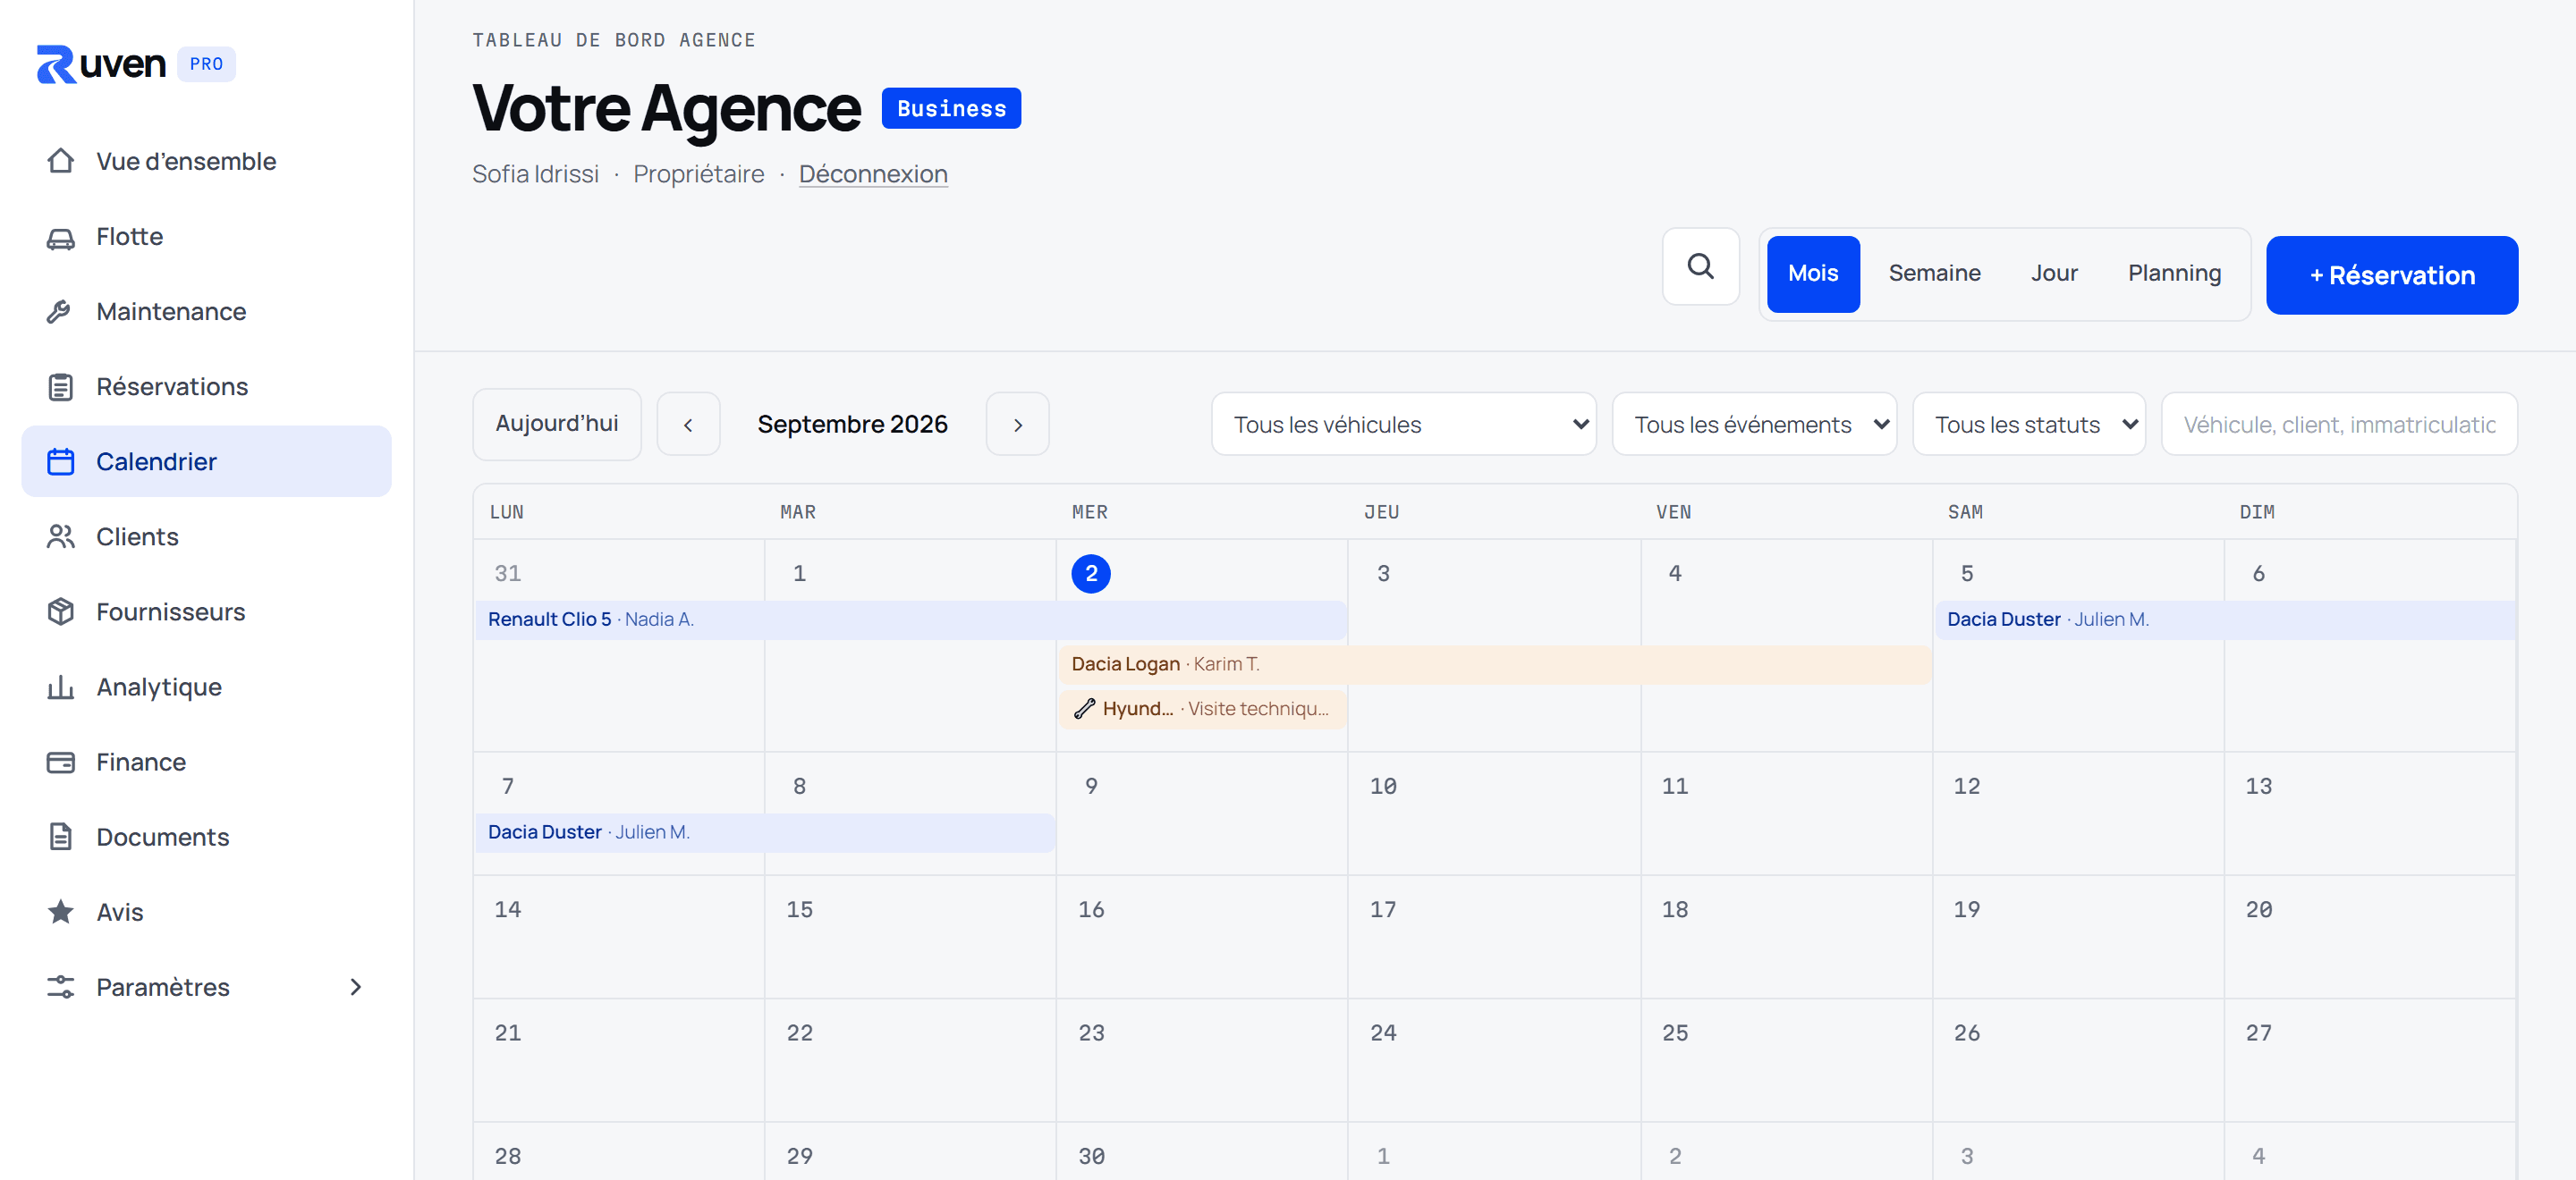Viewport: 2576px width, 1180px height.
Task: Click the calendar icon beside Calendrier
Action: [x=60, y=461]
